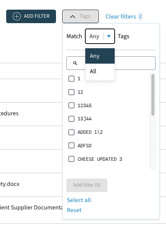This screenshot has height=226, width=166.
Task: Click the Clear filters link
Action: [x=121, y=17]
